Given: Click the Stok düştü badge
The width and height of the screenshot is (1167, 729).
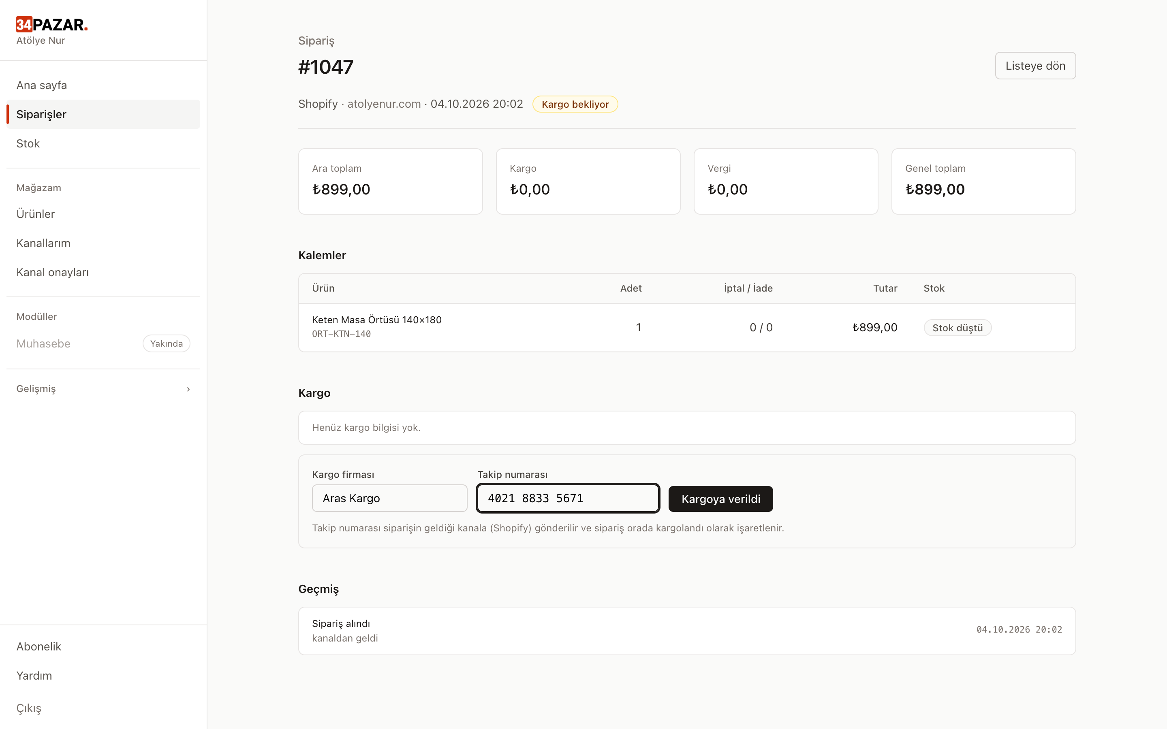Looking at the screenshot, I should [957, 328].
